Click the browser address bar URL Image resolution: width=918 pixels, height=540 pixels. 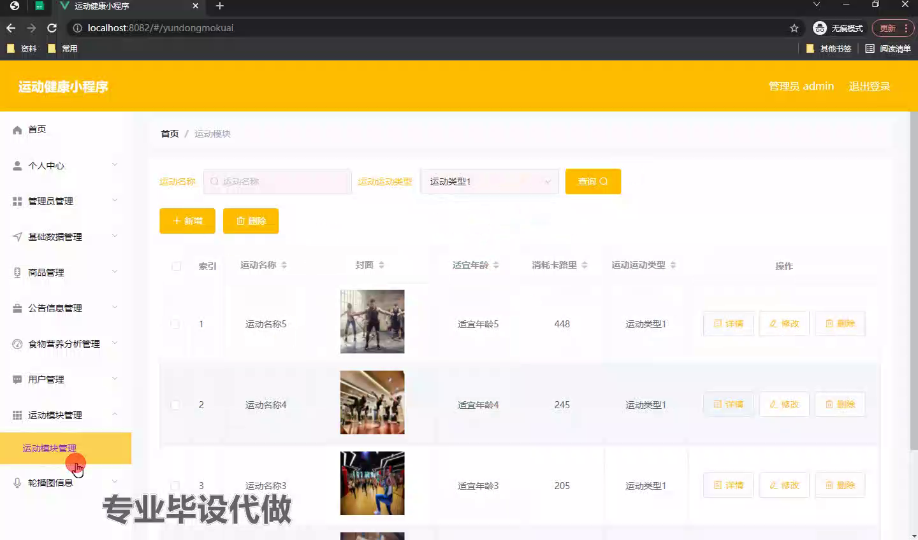click(161, 28)
